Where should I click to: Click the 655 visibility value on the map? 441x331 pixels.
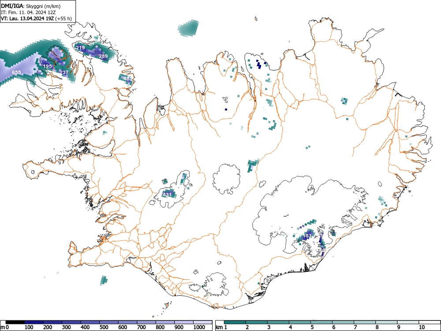(16, 73)
